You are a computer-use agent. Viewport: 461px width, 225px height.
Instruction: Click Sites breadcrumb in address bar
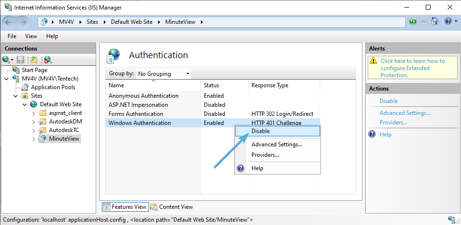point(92,22)
